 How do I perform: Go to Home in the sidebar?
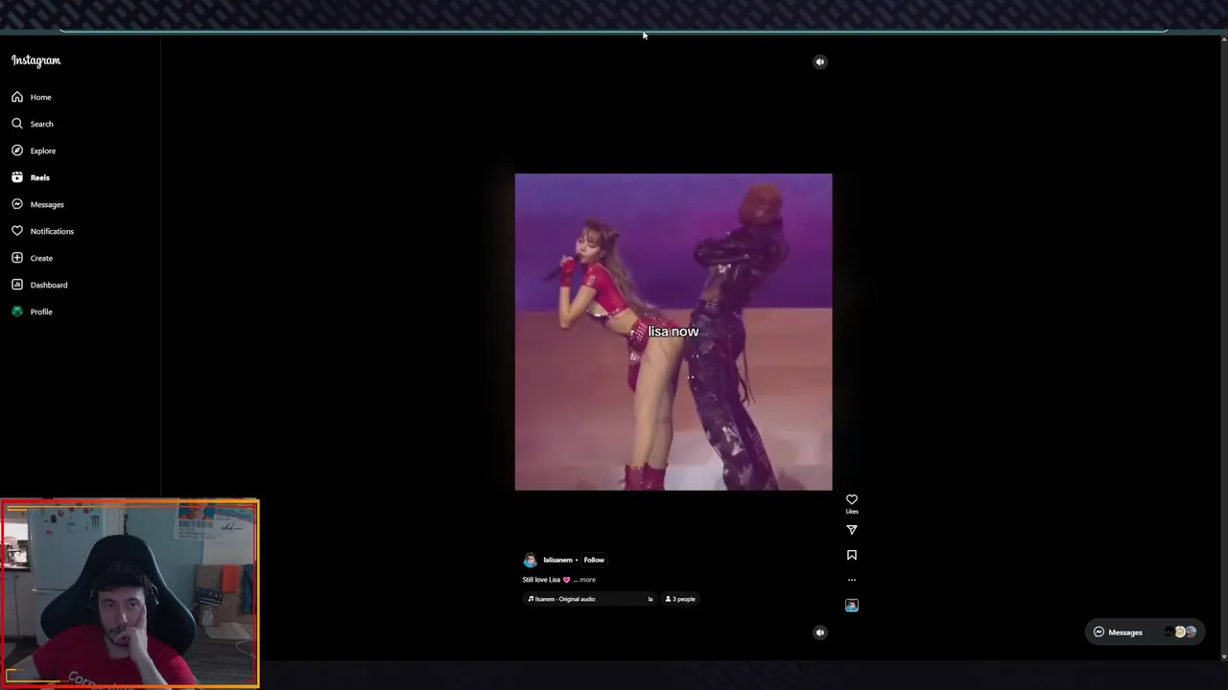pyautogui.click(x=32, y=97)
